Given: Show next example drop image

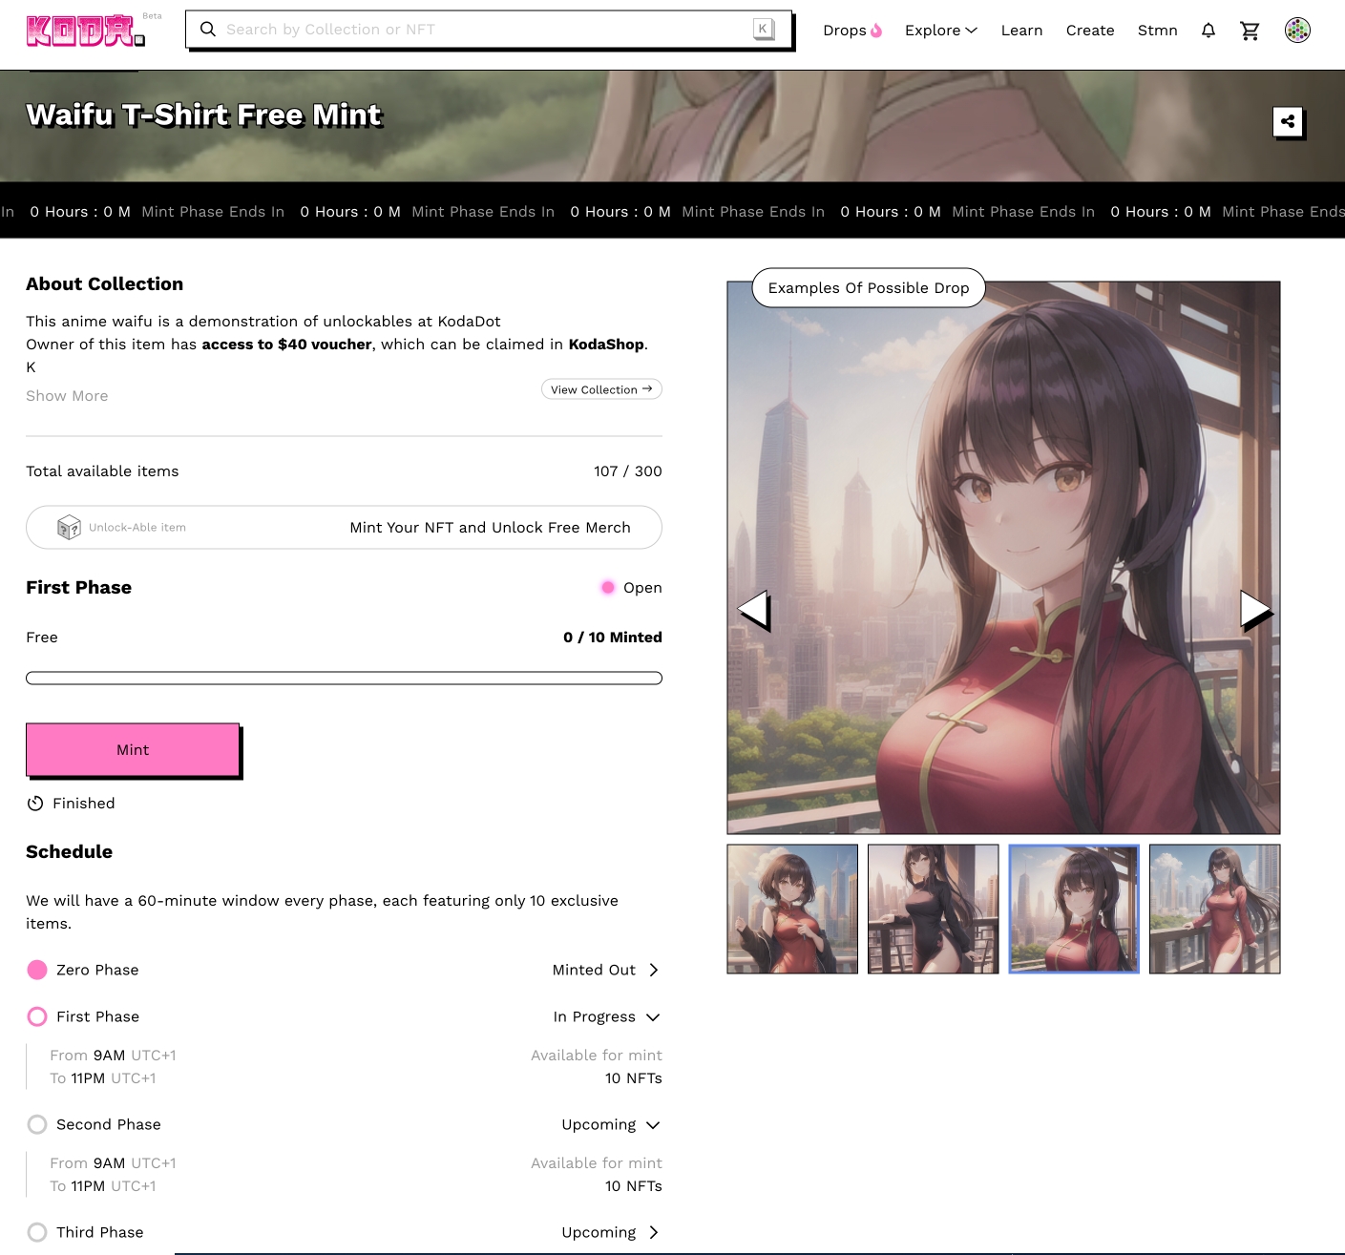Looking at the screenshot, I should click(x=1254, y=610).
